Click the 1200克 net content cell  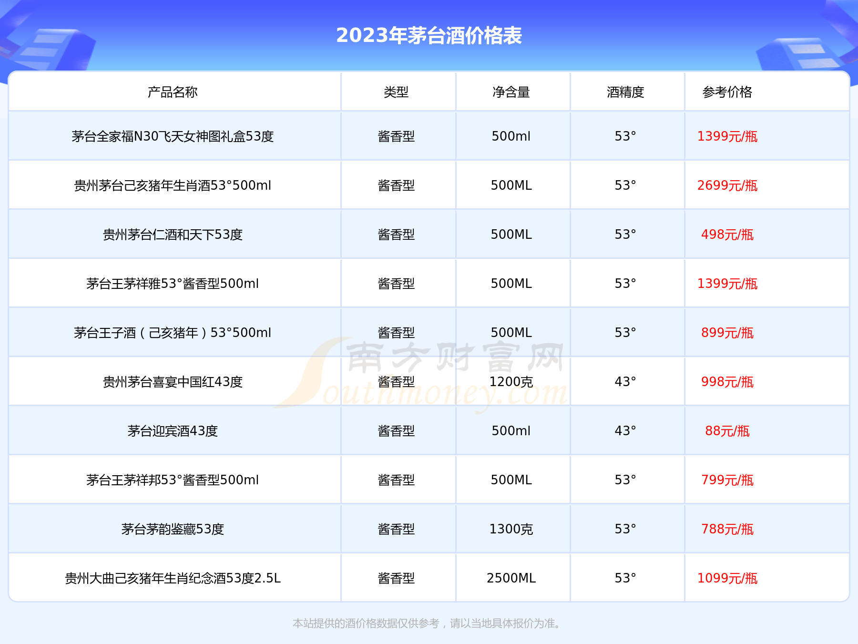click(511, 382)
